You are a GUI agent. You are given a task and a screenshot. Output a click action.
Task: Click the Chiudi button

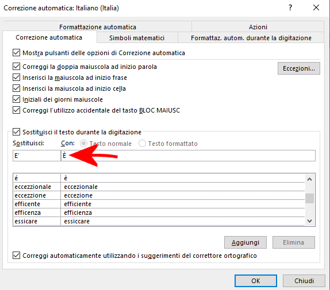click(x=304, y=281)
